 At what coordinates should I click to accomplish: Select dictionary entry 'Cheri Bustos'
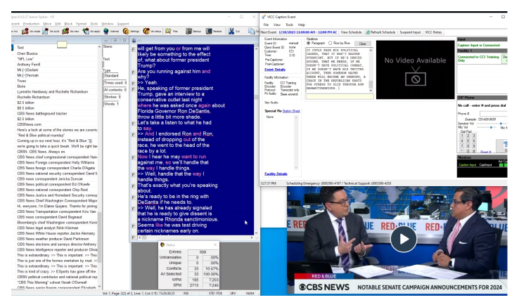pyautogui.click(x=27, y=53)
